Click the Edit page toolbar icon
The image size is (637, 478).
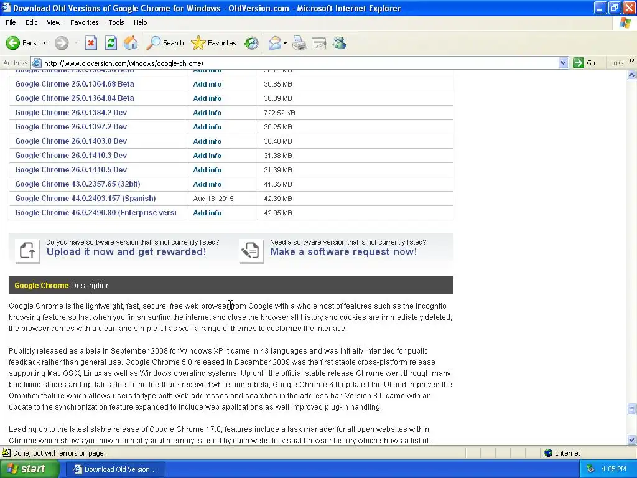[x=319, y=43]
